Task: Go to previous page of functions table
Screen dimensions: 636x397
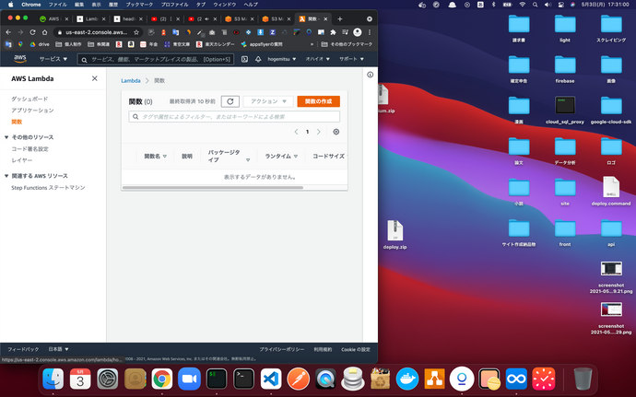Action: point(296,132)
